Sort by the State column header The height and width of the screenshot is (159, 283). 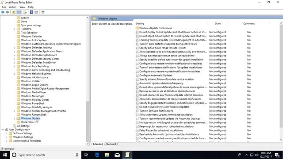point(218,23)
